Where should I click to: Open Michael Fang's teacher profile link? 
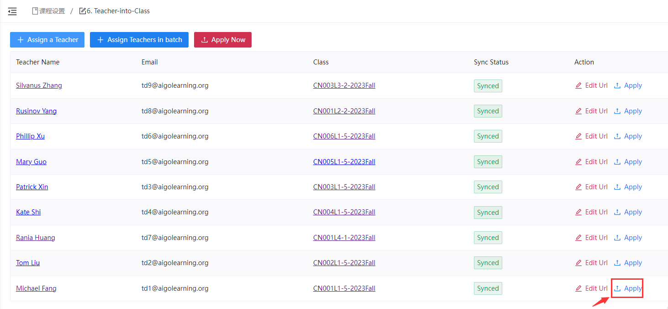coord(36,288)
